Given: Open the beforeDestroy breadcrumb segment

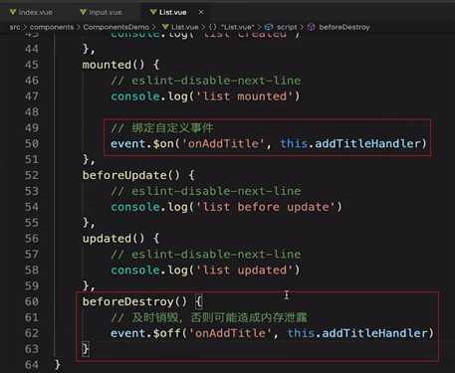Looking at the screenshot, I should pyautogui.click(x=344, y=27).
